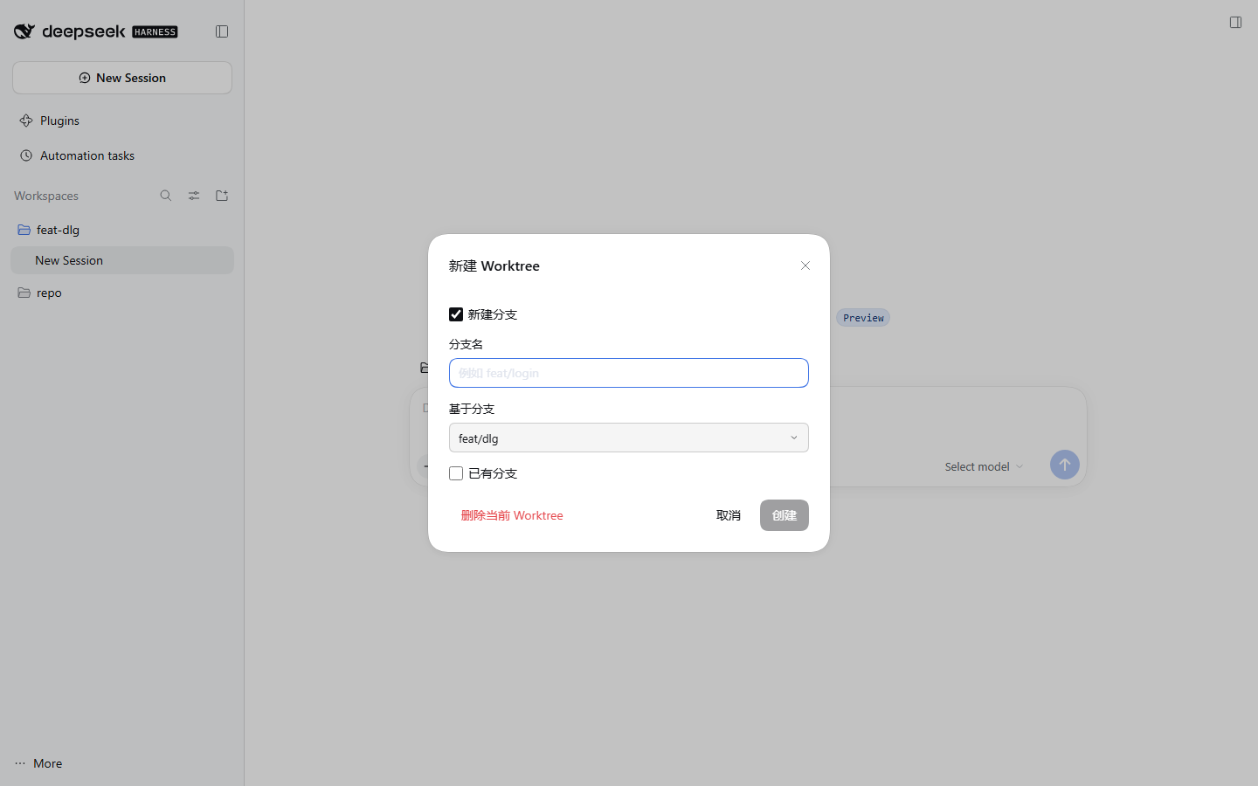Toggle the right side panel icon
The image size is (1258, 786).
coord(1235,22)
